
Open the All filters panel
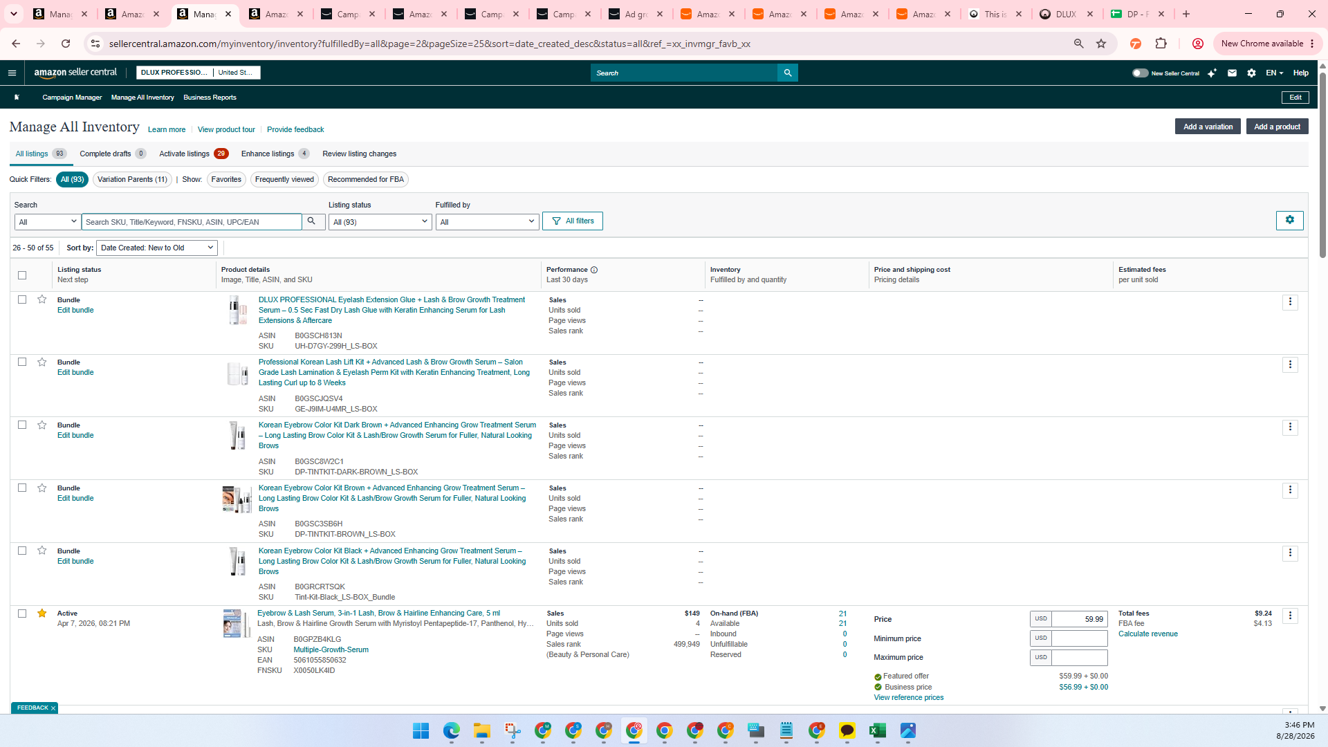pyautogui.click(x=573, y=221)
